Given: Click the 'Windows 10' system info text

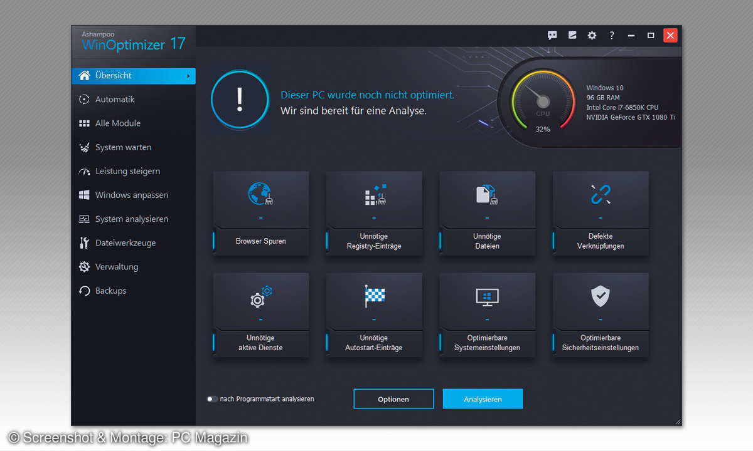Looking at the screenshot, I should tap(605, 88).
